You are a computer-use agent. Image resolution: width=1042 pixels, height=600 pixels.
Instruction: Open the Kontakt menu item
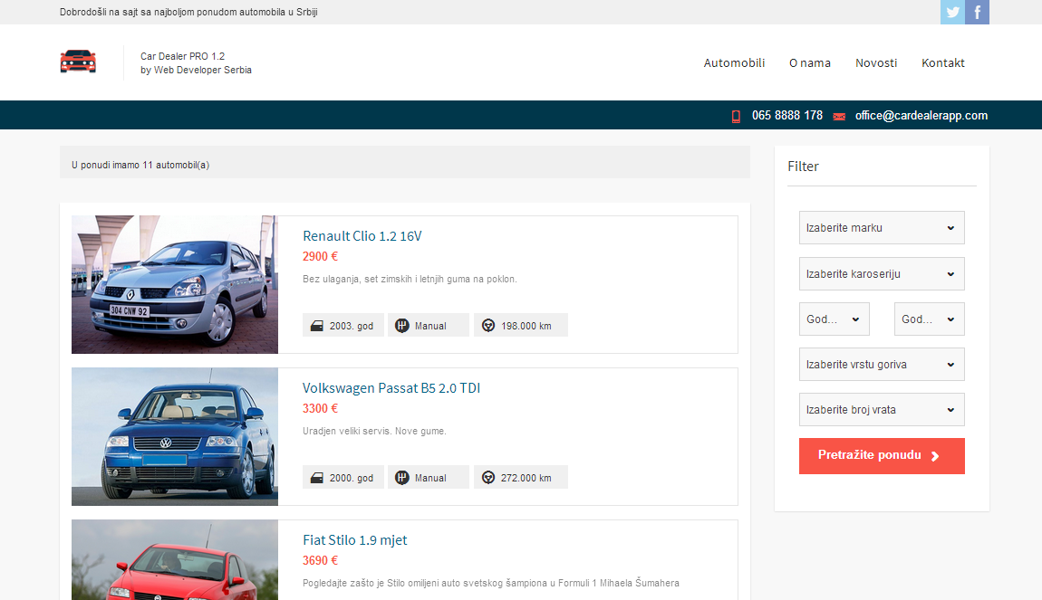943,63
